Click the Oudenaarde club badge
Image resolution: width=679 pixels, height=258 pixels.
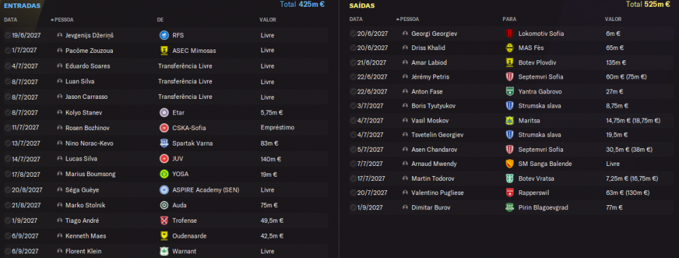(x=164, y=236)
